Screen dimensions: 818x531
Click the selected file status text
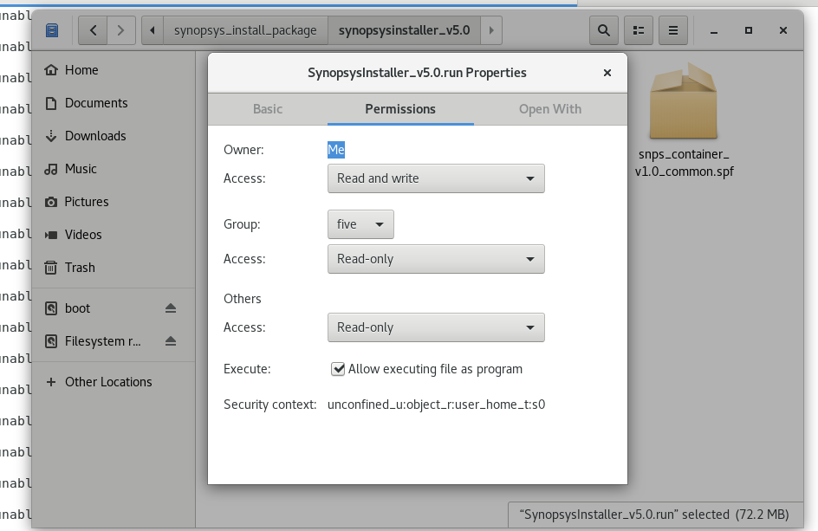[x=656, y=515]
